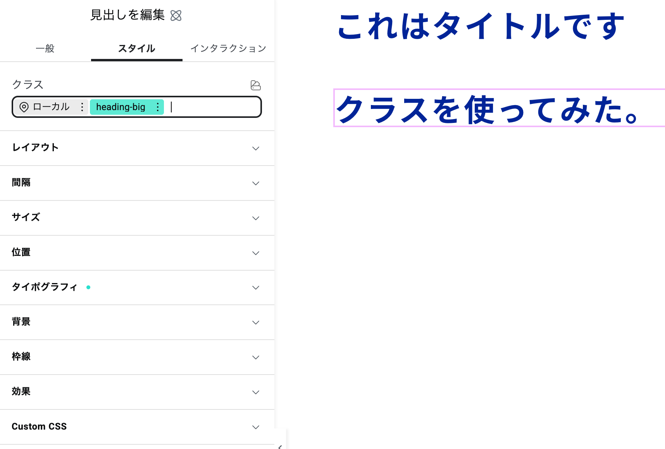Expand the 効果 section
The image size is (665, 449).
[x=255, y=392]
